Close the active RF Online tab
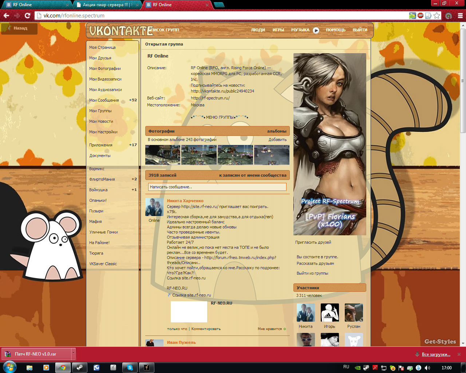The height and width of the screenshot is (373, 466). (x=208, y=5)
